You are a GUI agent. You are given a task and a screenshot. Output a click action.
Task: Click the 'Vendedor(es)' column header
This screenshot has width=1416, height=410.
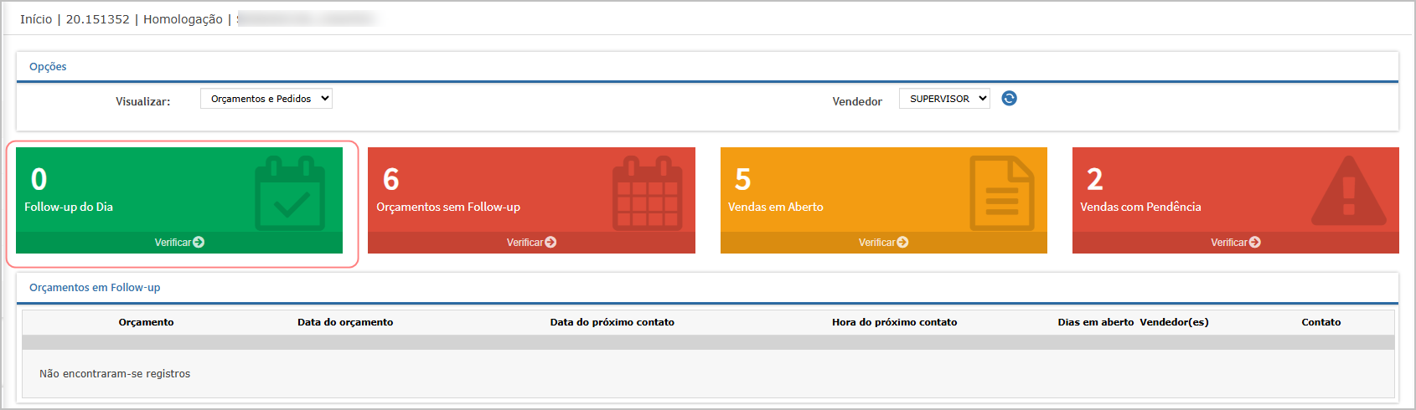[1175, 322]
